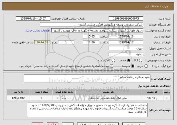
Task: Select the خدمت radio button
Action: pos(128,61)
